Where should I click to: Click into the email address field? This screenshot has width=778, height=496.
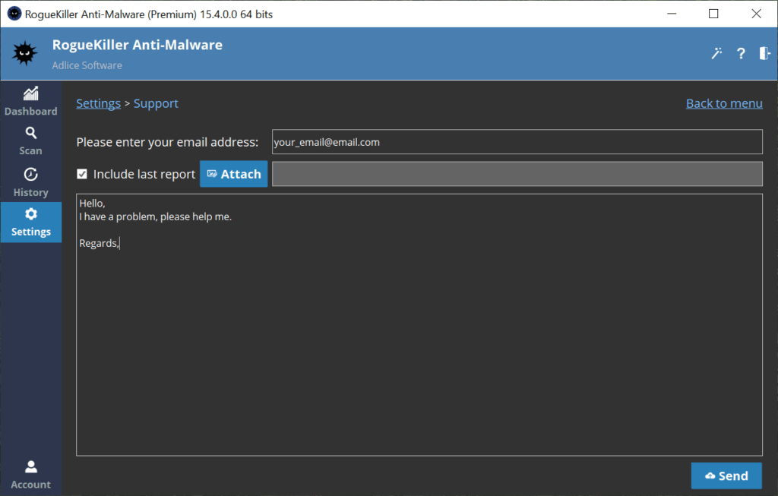pos(517,142)
